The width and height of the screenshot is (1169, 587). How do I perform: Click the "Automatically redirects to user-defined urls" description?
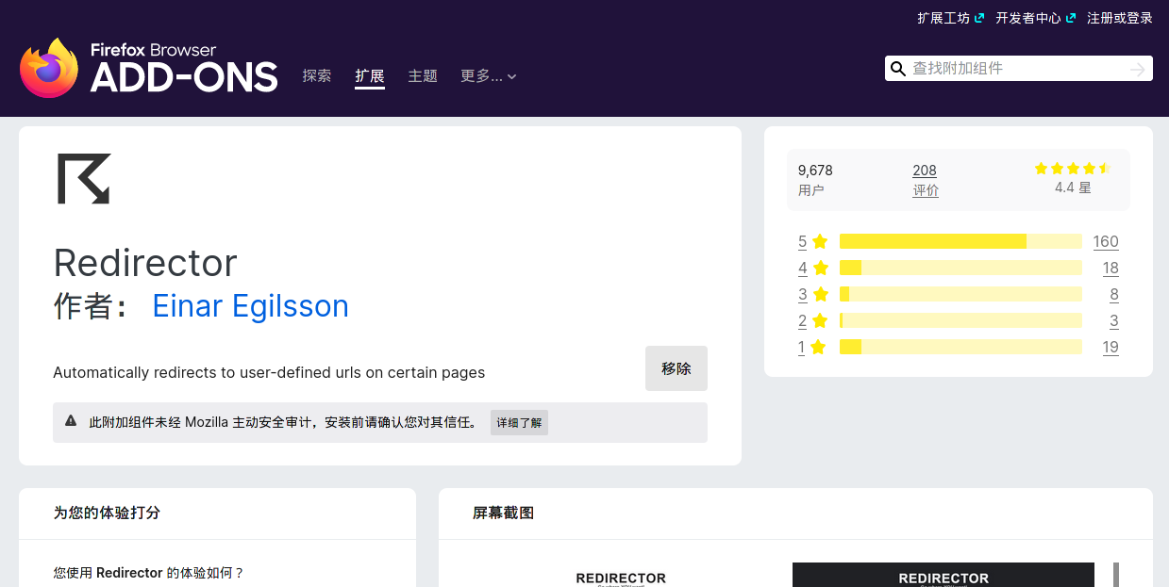[x=269, y=372]
